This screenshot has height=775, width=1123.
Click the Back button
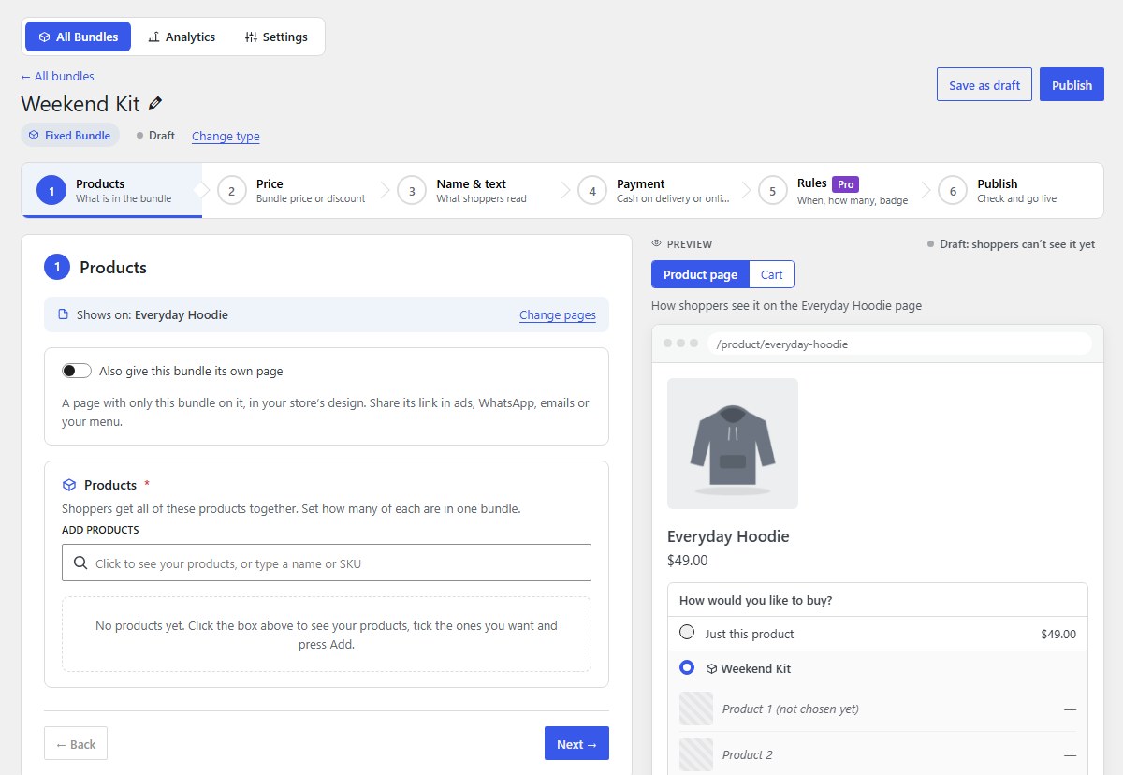pyautogui.click(x=76, y=743)
